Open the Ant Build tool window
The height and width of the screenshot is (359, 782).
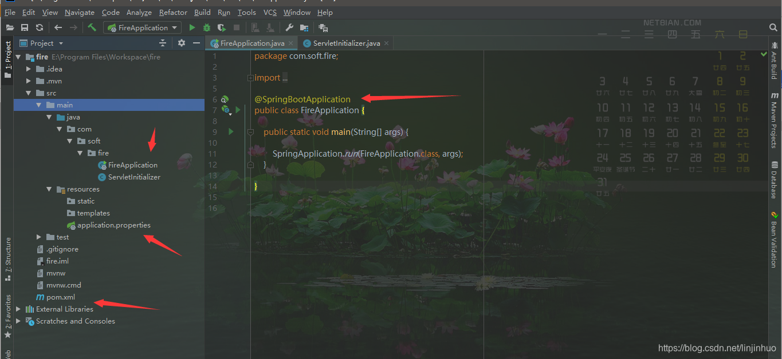[774, 59]
